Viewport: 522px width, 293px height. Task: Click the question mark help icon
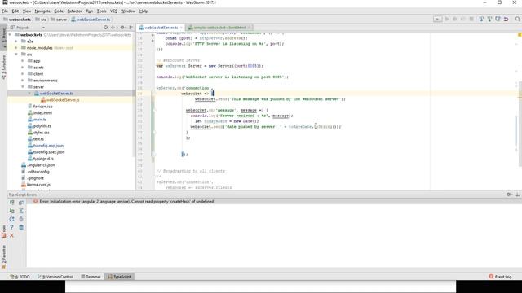(11, 227)
